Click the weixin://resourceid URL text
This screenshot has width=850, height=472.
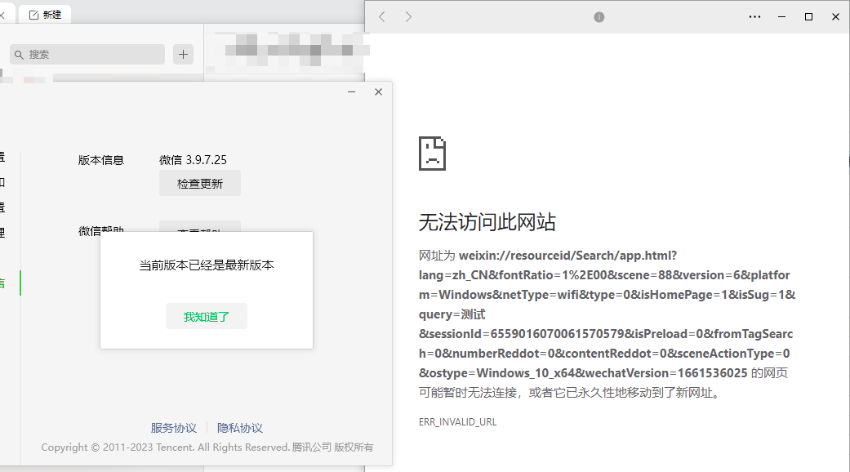coord(607,314)
